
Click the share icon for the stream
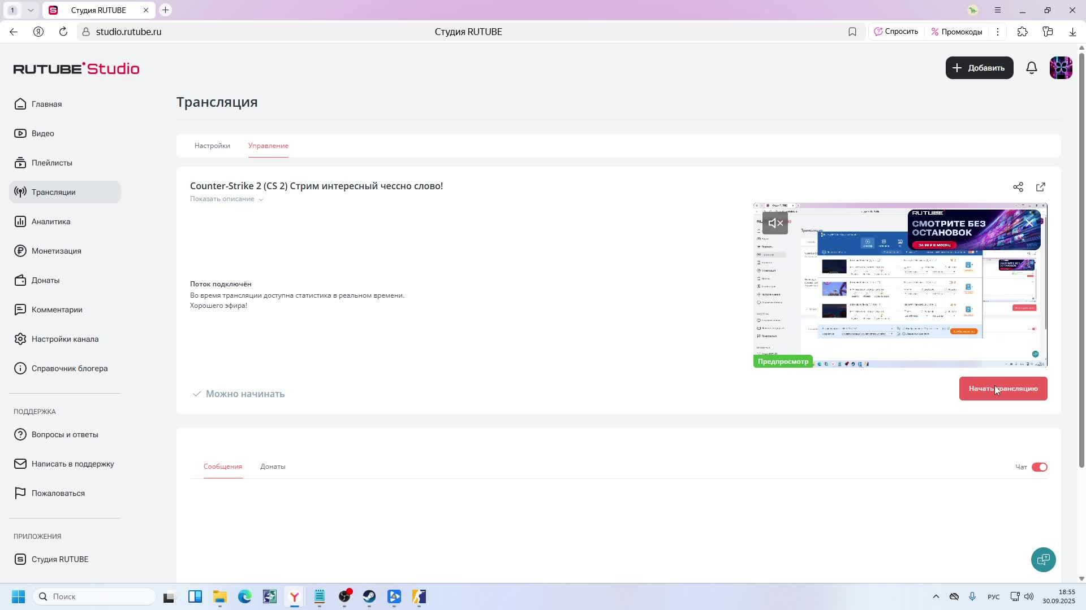1018,187
